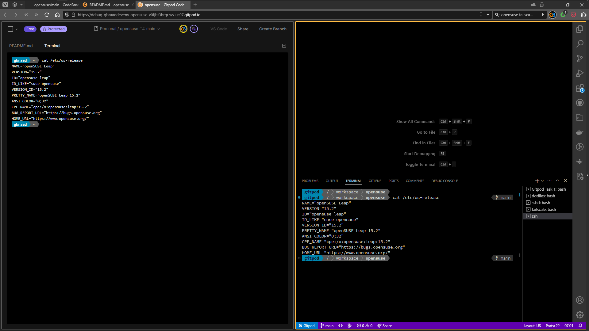Click the main branch in the status bar
The image size is (589, 331).
(327, 326)
